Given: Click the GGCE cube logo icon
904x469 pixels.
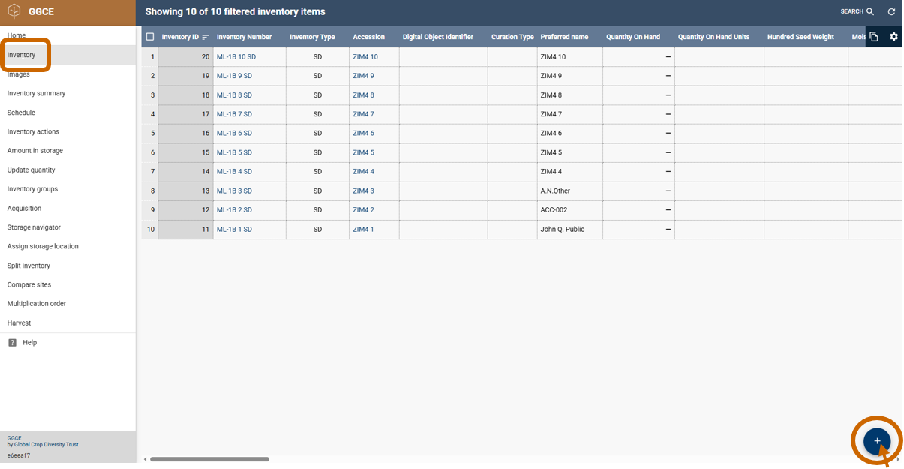Looking at the screenshot, I should 14,12.
